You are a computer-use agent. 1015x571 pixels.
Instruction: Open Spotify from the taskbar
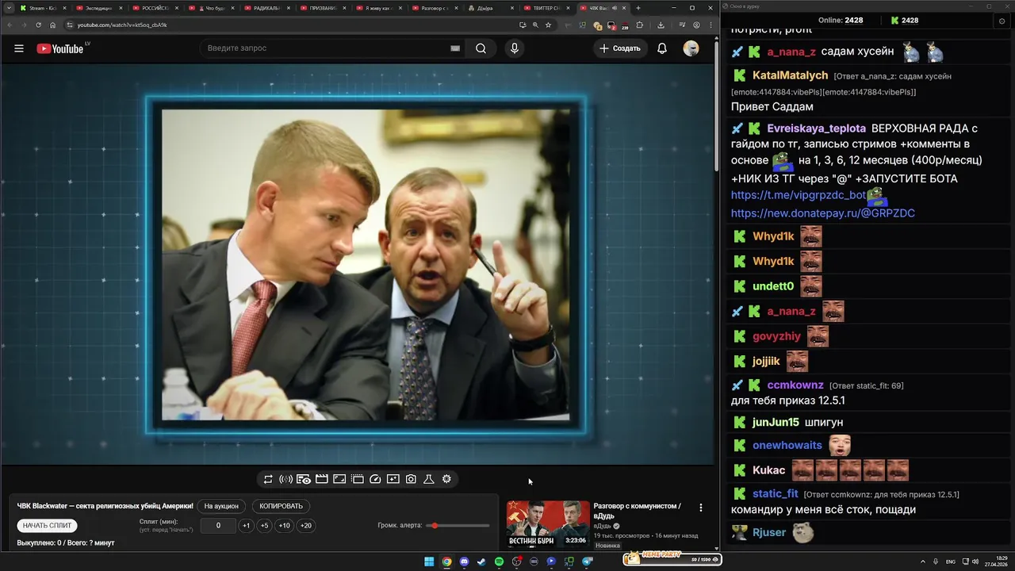499,561
